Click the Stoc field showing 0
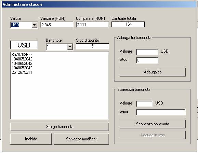The width and height of the screenshot is (198, 153). (x=147, y=60)
